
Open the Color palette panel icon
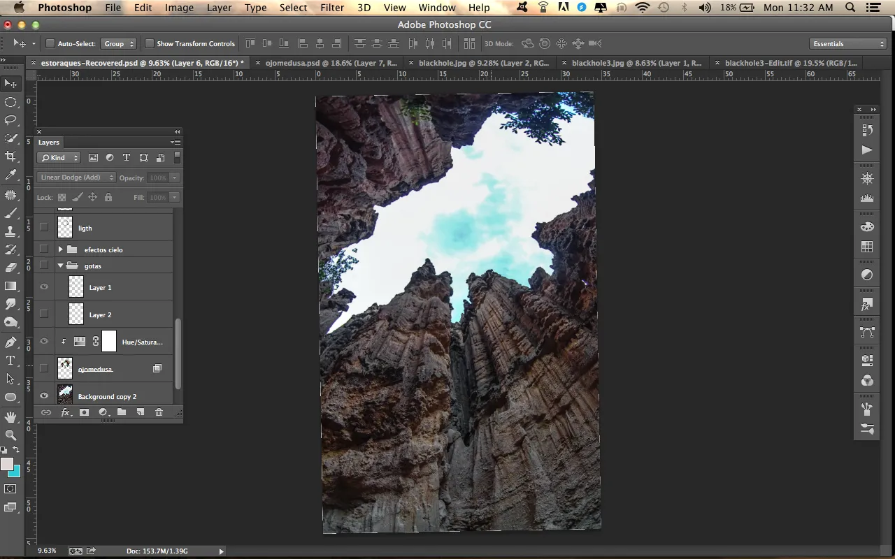(x=867, y=227)
